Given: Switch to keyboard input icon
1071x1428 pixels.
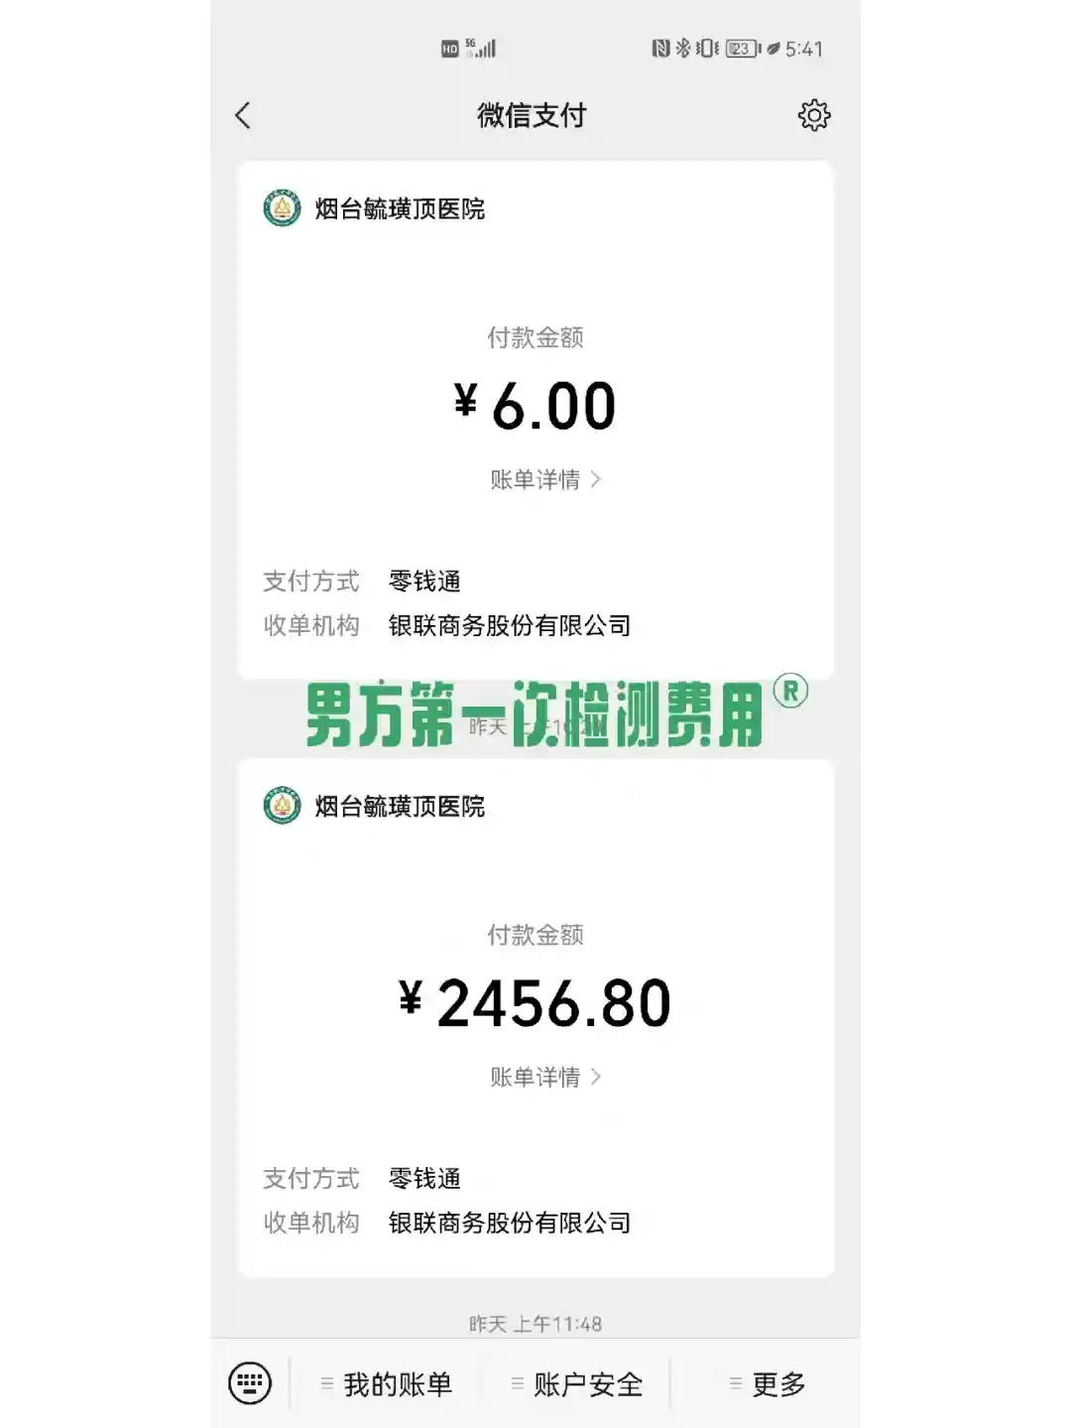Looking at the screenshot, I should 250,1382.
